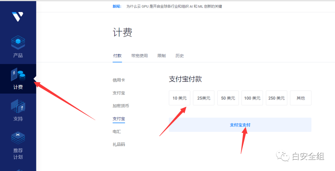Open the news headline about 云 GPU
The image size is (335, 171).
[x=174, y=7]
